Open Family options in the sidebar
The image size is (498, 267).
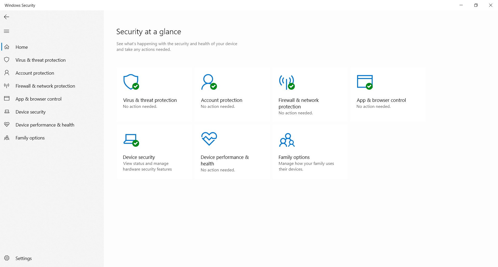click(30, 138)
